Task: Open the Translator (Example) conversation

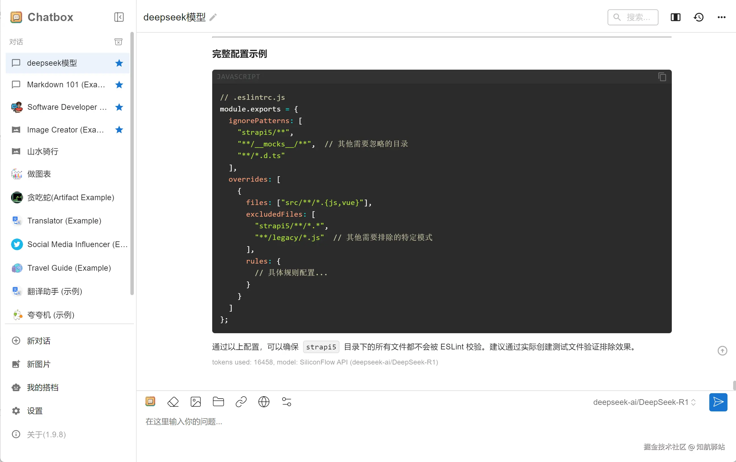Action: tap(64, 221)
